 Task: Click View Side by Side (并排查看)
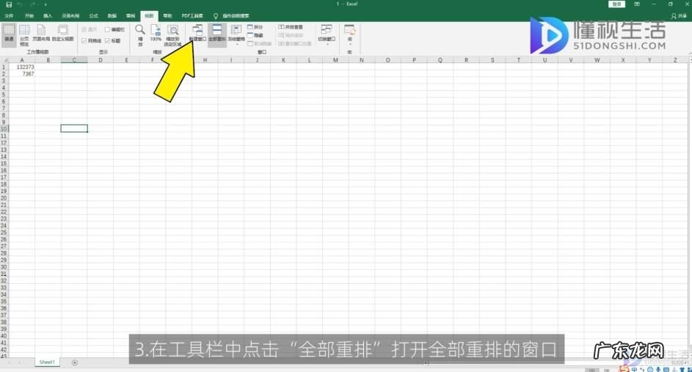pos(291,27)
